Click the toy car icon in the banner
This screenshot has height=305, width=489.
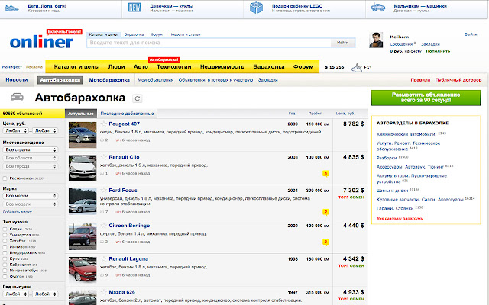pos(378,8)
